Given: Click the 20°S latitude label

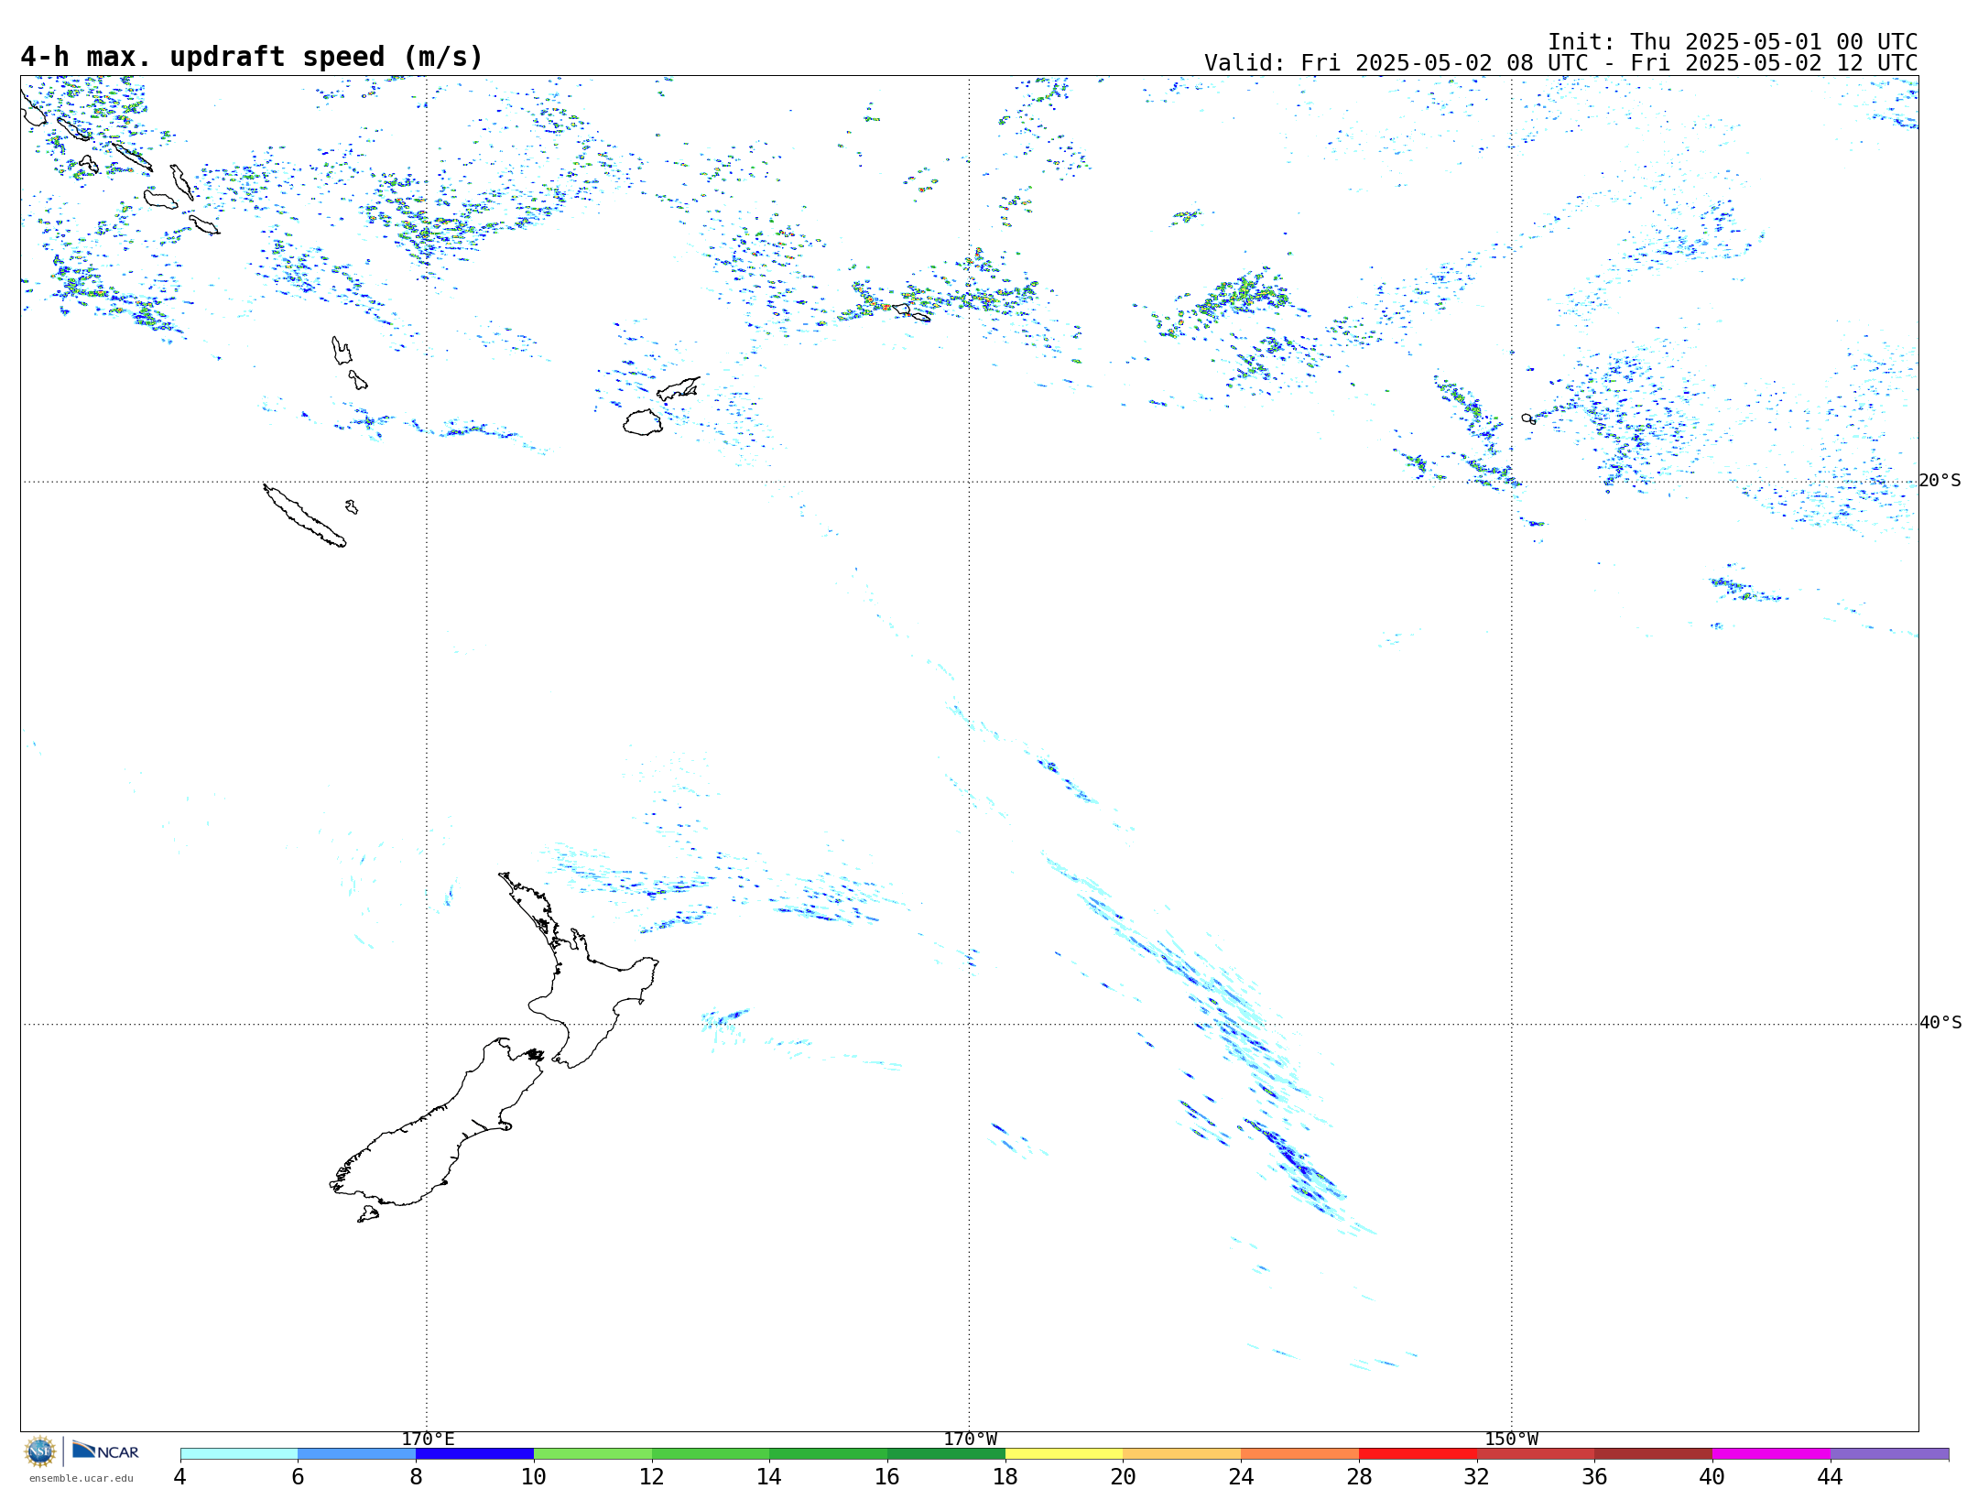Looking at the screenshot, I should (1940, 481).
